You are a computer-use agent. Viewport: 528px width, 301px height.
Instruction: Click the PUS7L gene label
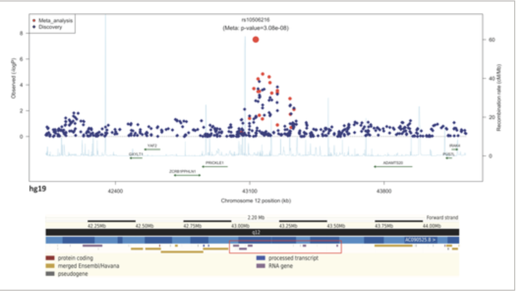pyautogui.click(x=447, y=154)
